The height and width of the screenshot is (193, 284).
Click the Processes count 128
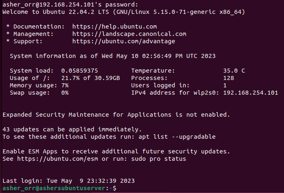click(228, 78)
